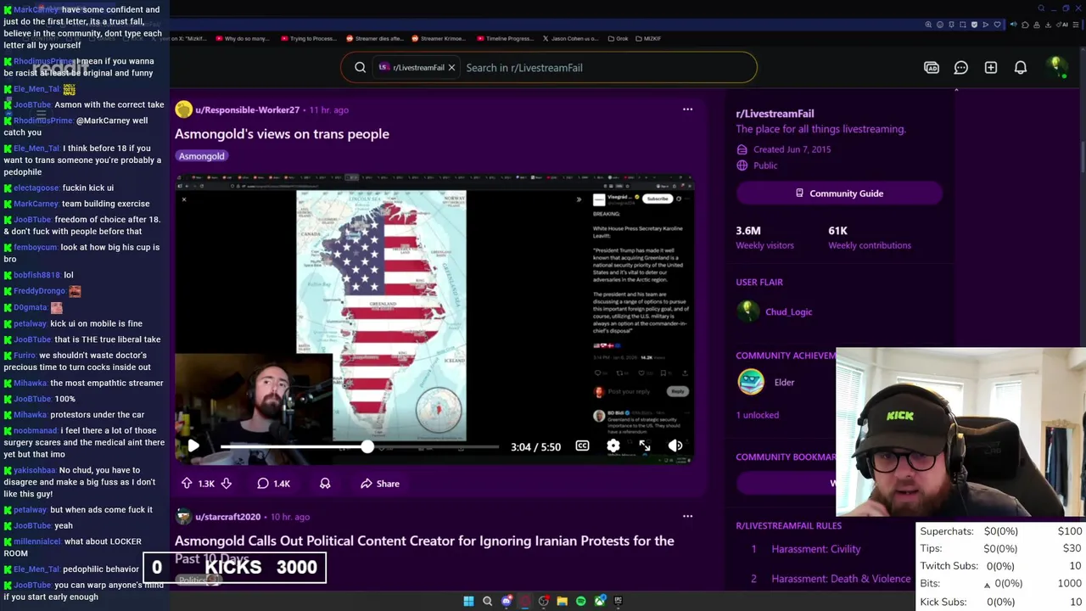The image size is (1086, 611).
Task: Open the 'Streamer dies afte...' bookmark
Action: click(x=376, y=38)
